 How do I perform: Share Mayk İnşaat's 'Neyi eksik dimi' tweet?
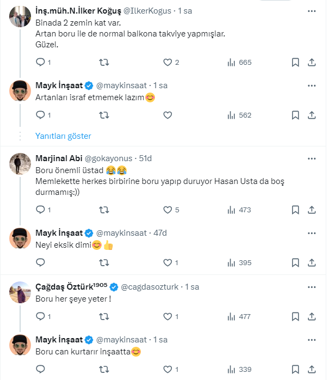click(x=312, y=263)
